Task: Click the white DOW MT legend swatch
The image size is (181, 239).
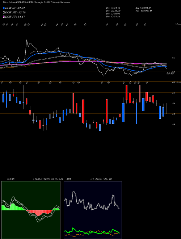Action: pos(4,13)
